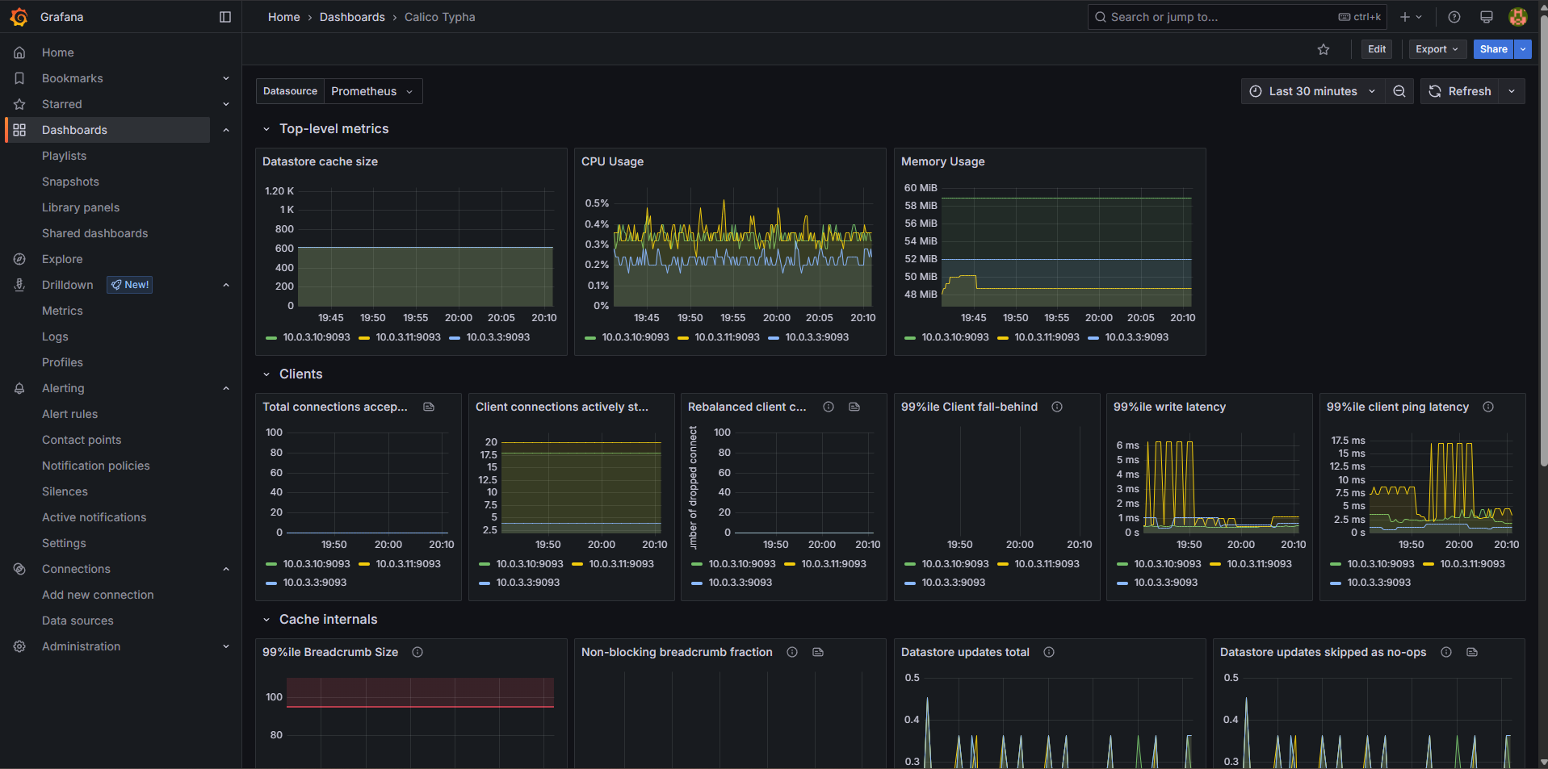This screenshot has width=1548, height=769.
Task: Toggle 10.0.3.3:9093 series in Memory Usage legend
Action: [1136, 337]
